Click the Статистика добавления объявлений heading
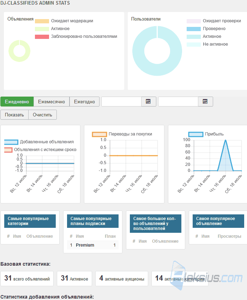This screenshot has height=300, width=247. (47, 297)
